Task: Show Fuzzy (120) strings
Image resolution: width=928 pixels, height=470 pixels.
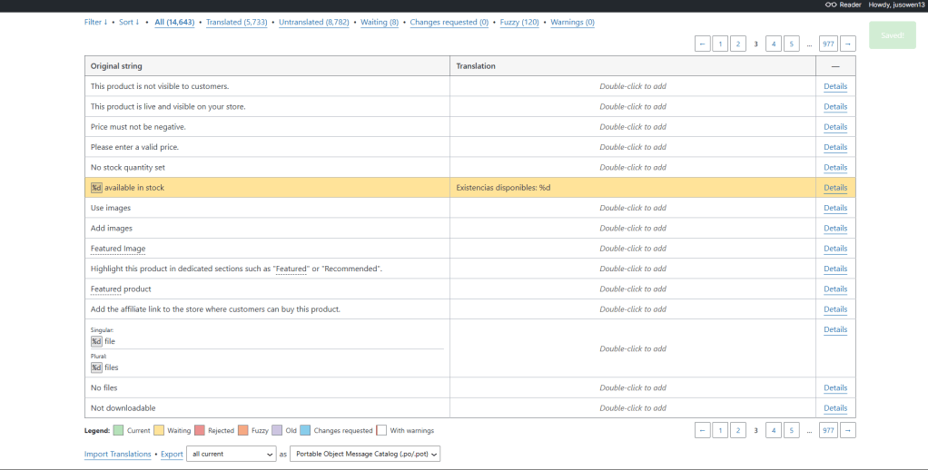Action: (519, 22)
